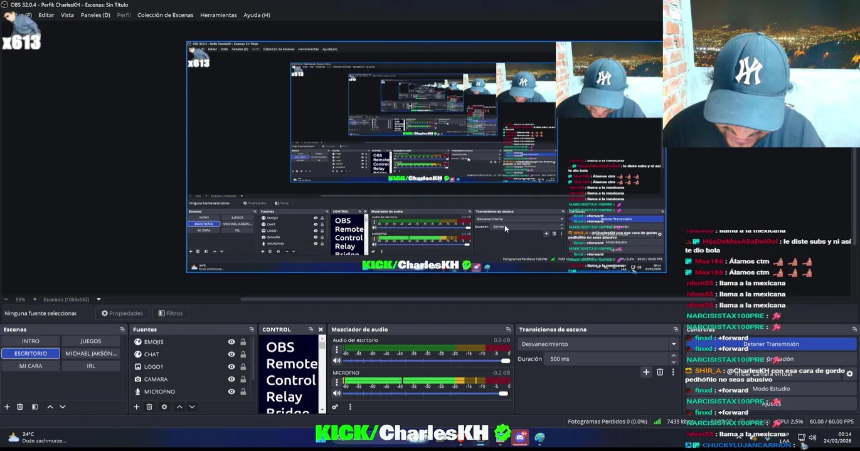Close the CONTROL dock panel
The width and height of the screenshot is (860, 451).
coord(321,329)
